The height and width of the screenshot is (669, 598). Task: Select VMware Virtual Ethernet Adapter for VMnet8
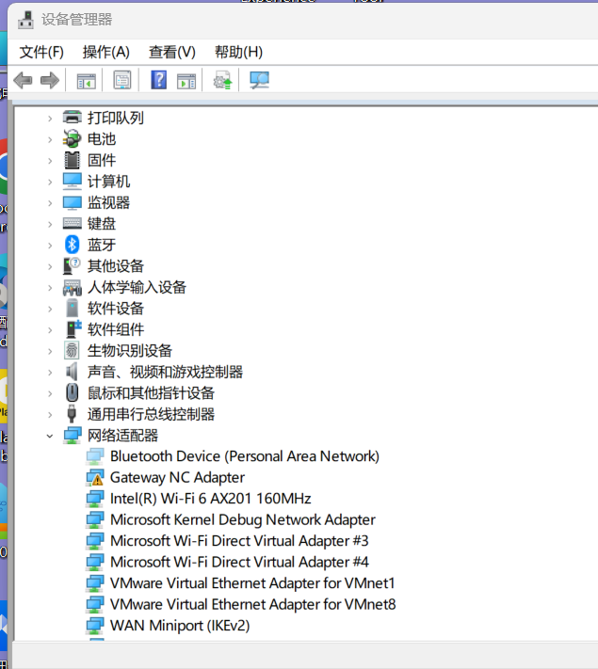point(253,605)
